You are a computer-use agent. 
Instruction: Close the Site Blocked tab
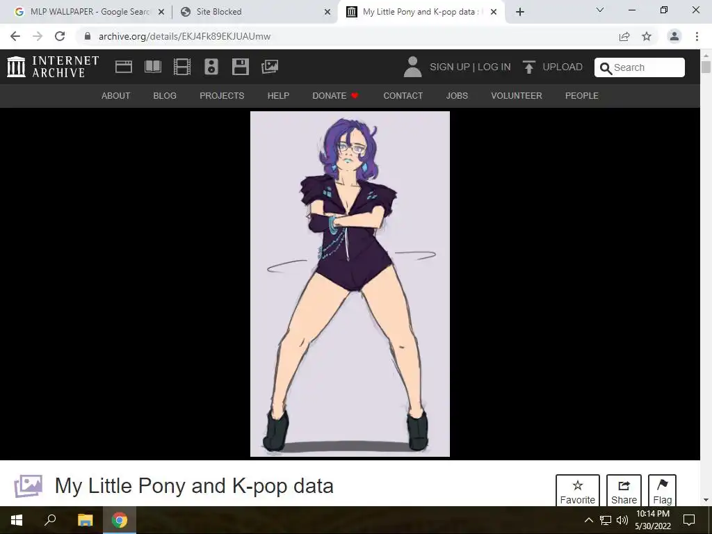click(x=327, y=13)
